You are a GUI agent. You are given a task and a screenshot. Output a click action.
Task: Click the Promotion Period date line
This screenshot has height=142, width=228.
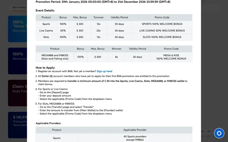point(103,2)
